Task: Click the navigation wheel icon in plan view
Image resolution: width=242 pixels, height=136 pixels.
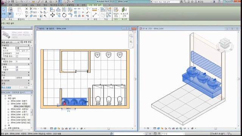Action: (131, 36)
